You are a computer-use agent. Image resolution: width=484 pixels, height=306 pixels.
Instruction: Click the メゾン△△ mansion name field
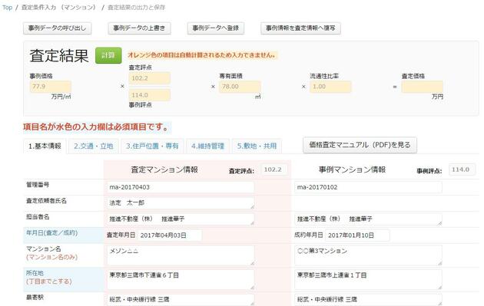tap(181, 255)
